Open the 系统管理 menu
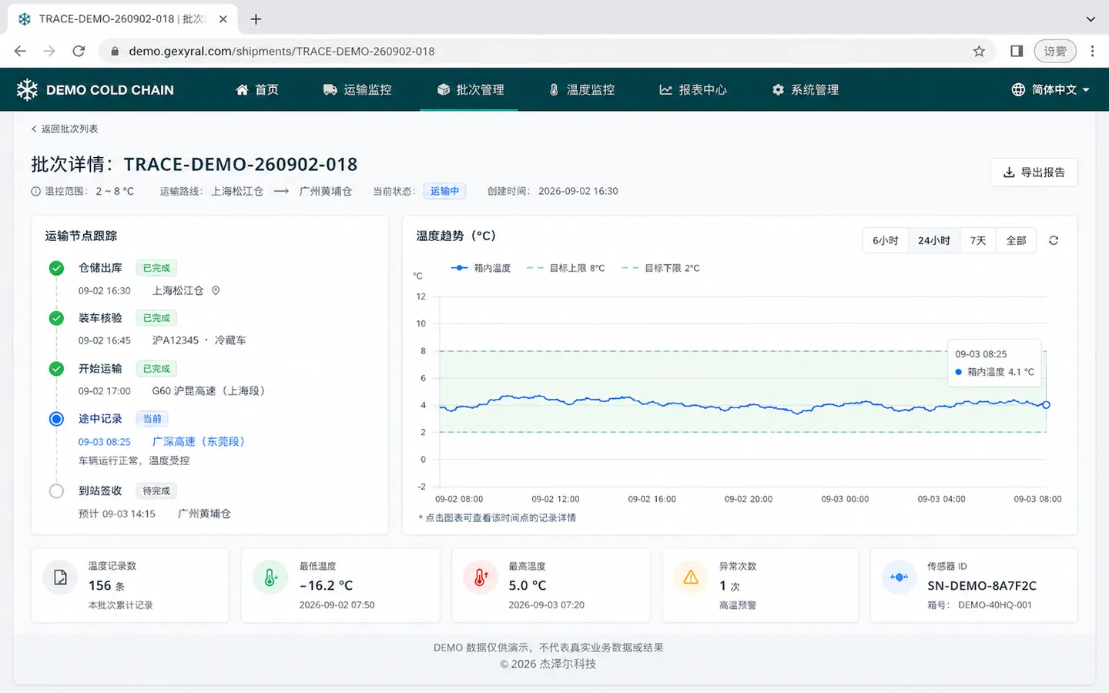 coord(806,89)
